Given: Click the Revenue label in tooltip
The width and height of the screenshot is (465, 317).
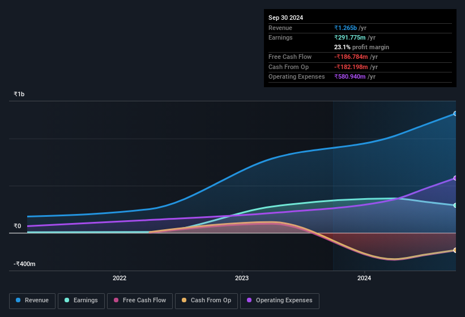Looking at the screenshot, I should [280, 28].
